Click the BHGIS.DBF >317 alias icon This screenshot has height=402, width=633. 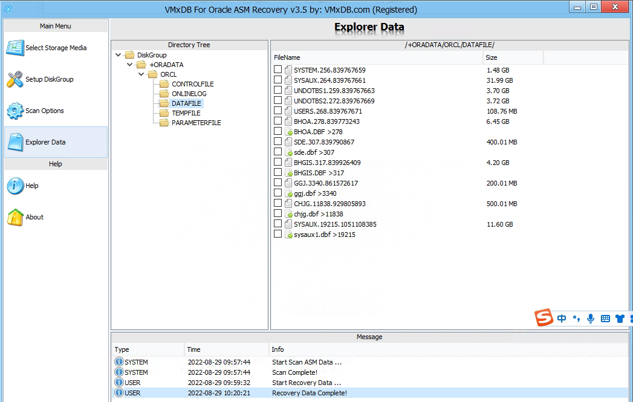pyautogui.click(x=288, y=173)
